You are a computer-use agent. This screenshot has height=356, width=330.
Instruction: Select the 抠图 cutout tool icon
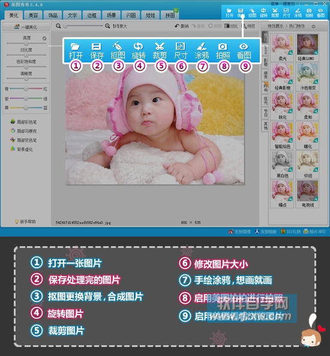point(252,13)
